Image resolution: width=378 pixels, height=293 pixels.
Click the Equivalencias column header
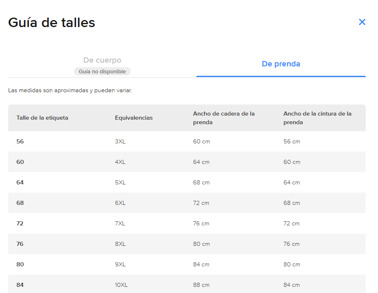[134, 118]
